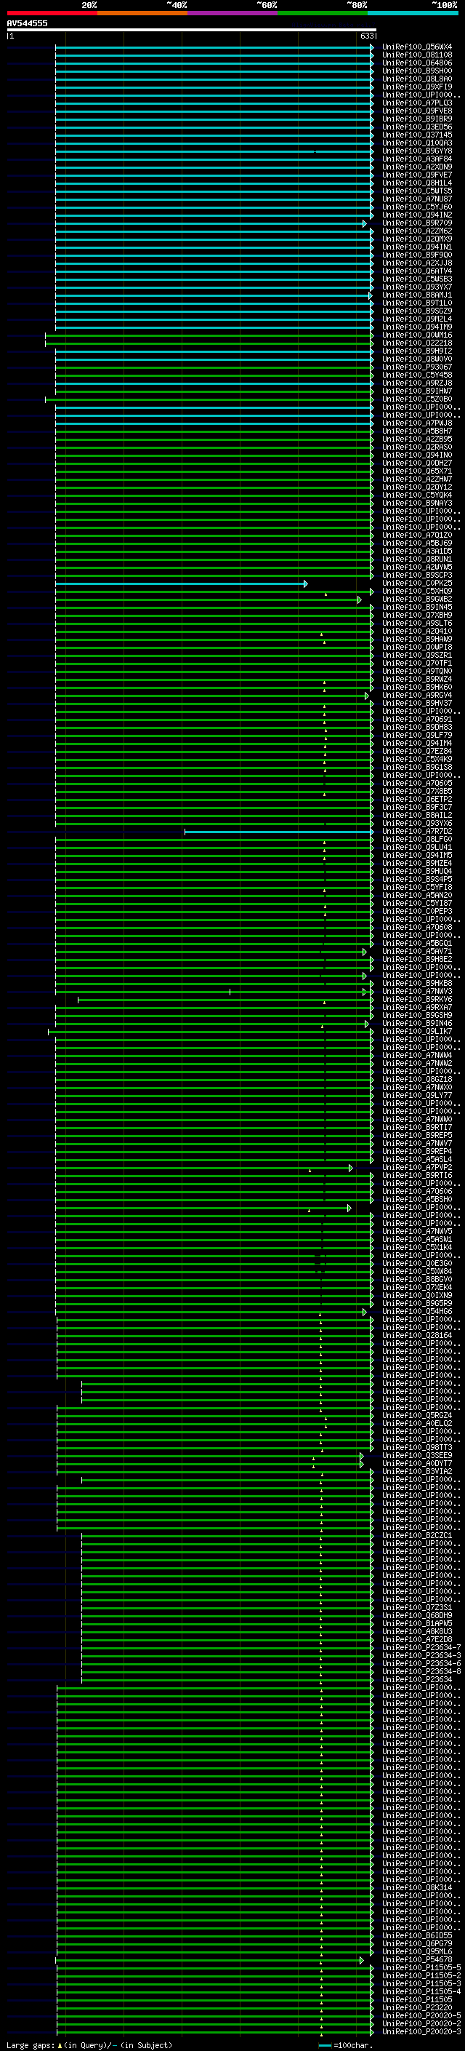Click the query end position 633

point(366,36)
